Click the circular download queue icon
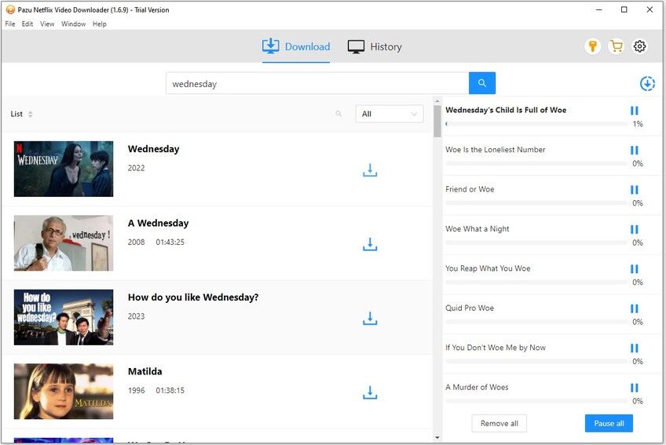666x445 pixels. 647,83
